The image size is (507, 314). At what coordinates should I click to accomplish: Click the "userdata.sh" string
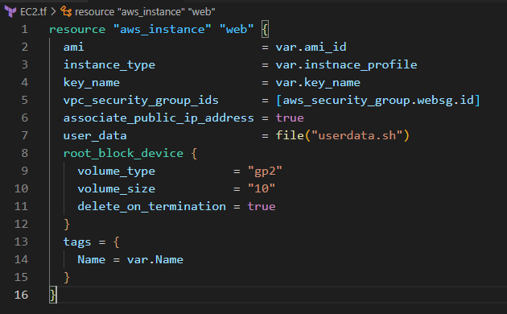(357, 135)
